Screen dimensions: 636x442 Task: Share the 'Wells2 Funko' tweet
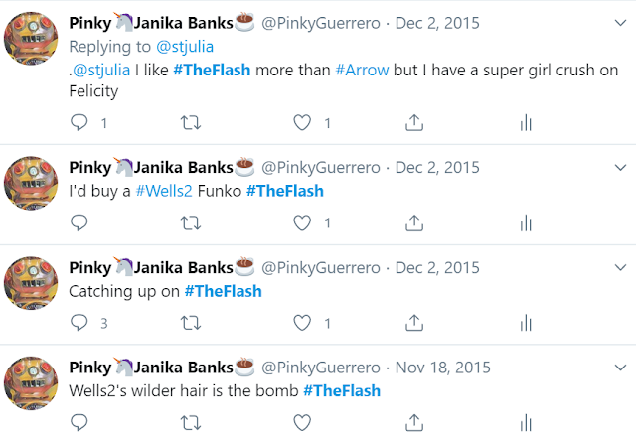pos(414,223)
